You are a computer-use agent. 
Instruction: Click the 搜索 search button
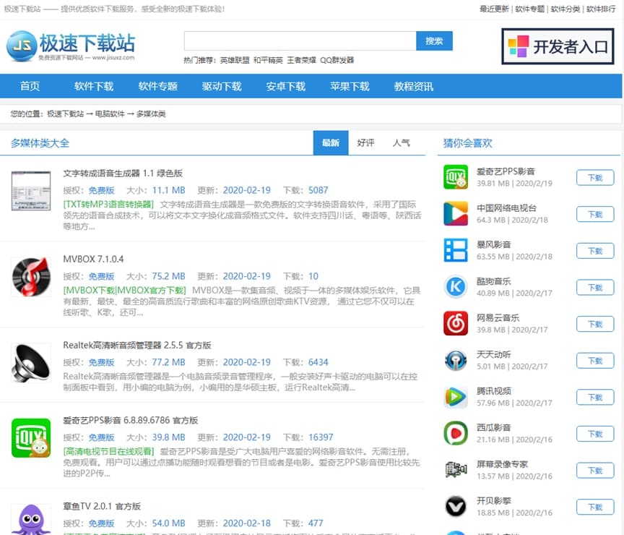click(434, 41)
